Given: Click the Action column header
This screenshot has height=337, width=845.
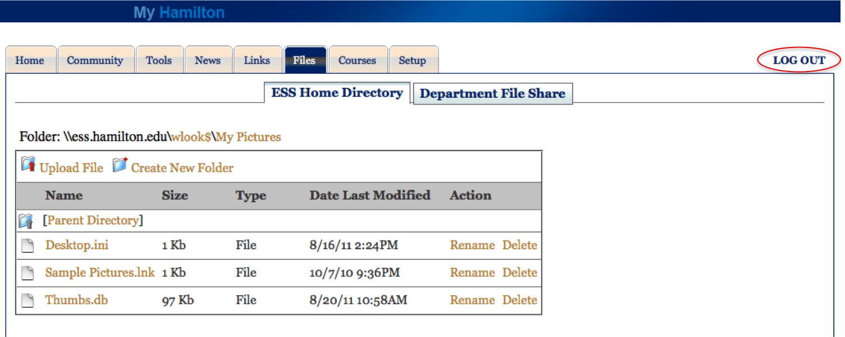Looking at the screenshot, I should (x=471, y=196).
